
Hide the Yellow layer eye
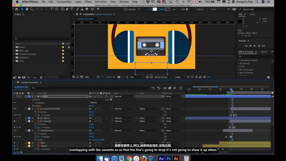click(x=15, y=146)
